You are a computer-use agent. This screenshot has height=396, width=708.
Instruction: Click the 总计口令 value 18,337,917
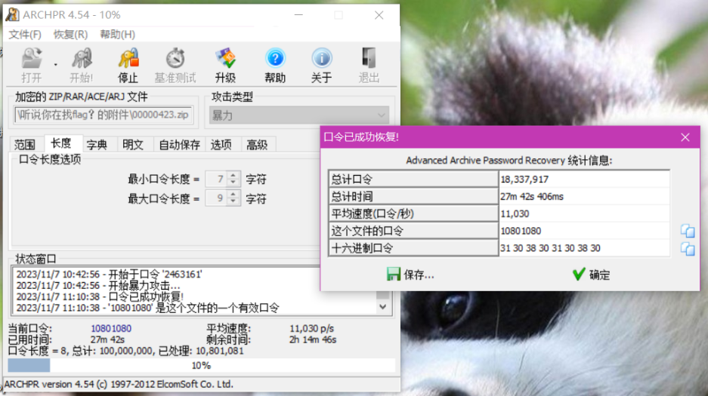pyautogui.click(x=584, y=180)
